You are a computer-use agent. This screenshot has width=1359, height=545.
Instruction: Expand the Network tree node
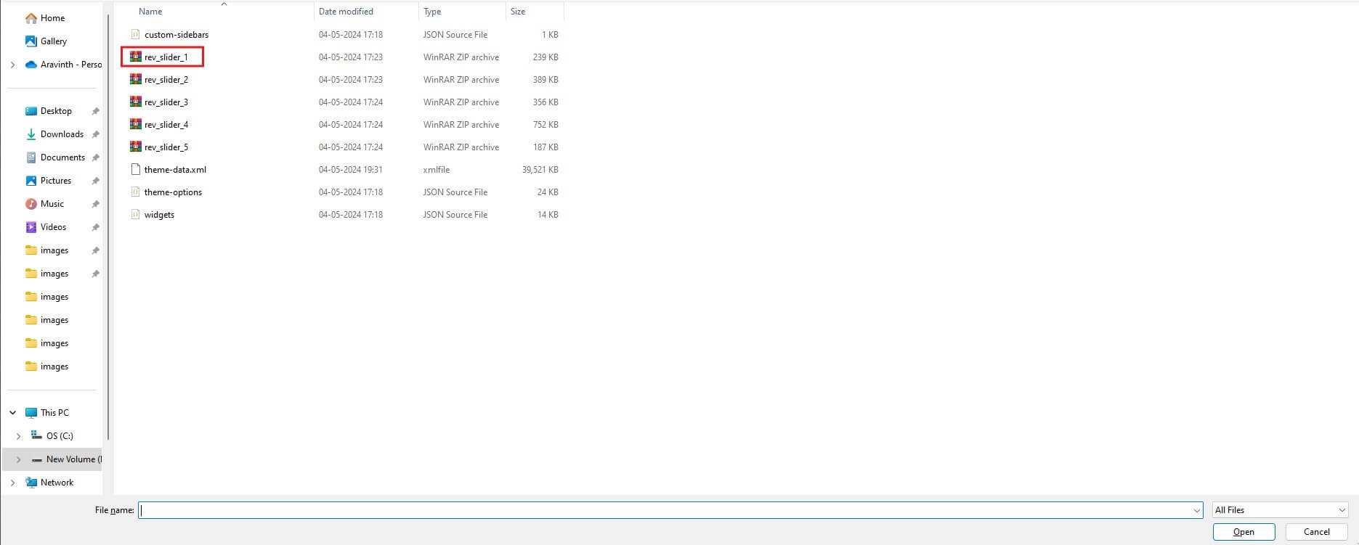tap(13, 483)
